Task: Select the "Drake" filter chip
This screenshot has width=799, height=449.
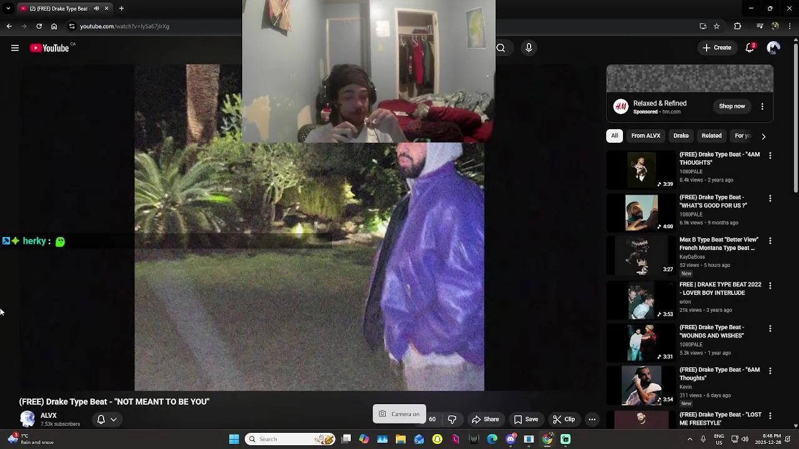Action: click(x=681, y=136)
